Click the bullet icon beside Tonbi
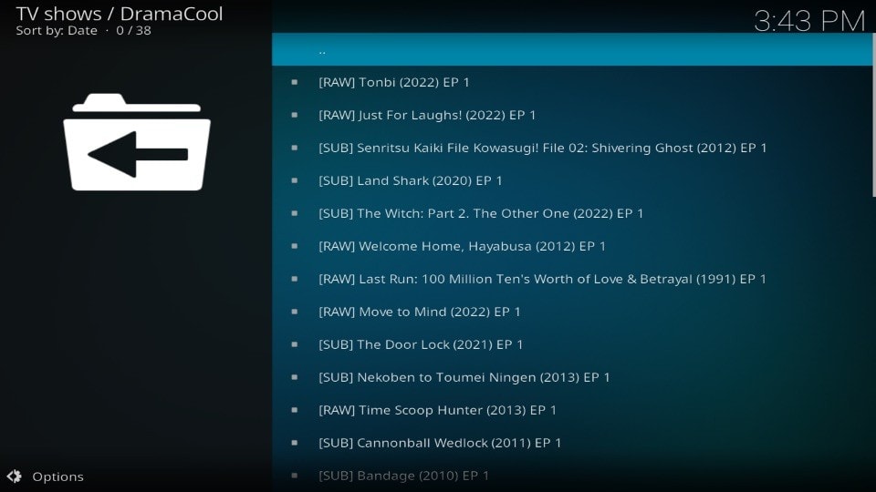This screenshot has width=876, height=492. [295, 82]
